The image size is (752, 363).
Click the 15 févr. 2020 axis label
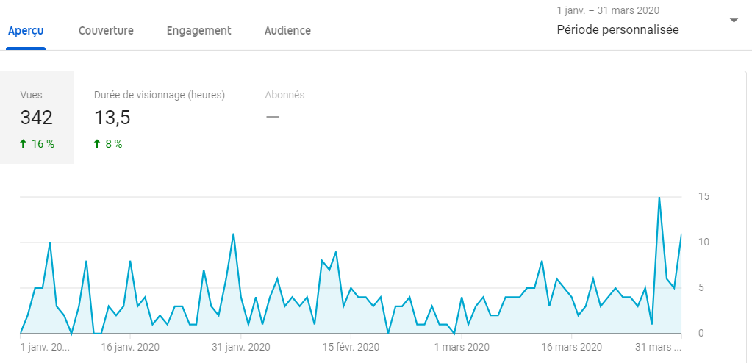[349, 347]
